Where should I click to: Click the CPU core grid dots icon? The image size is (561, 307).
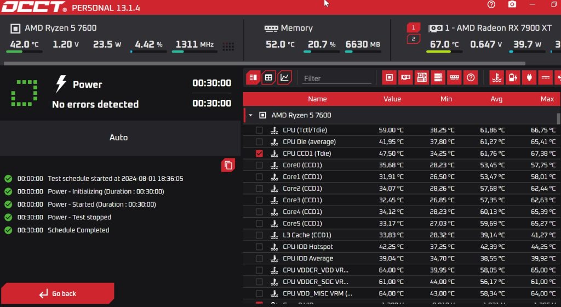(228, 46)
